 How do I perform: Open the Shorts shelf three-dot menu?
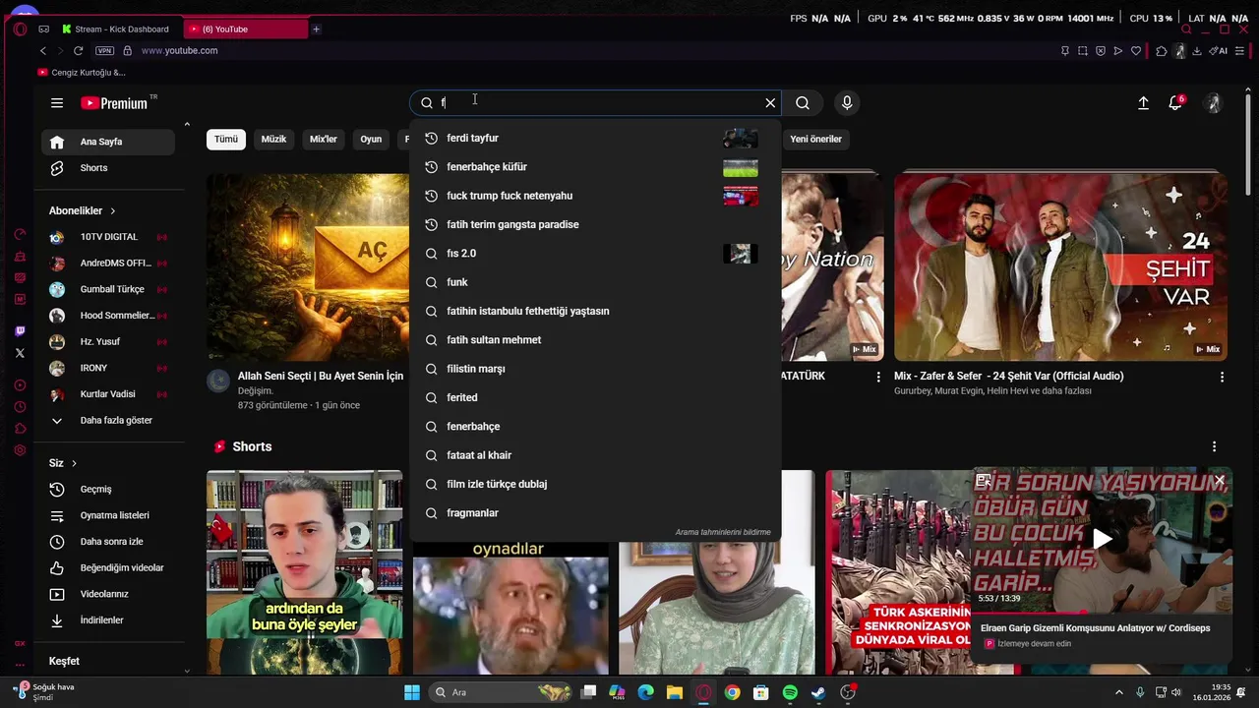click(x=1214, y=446)
